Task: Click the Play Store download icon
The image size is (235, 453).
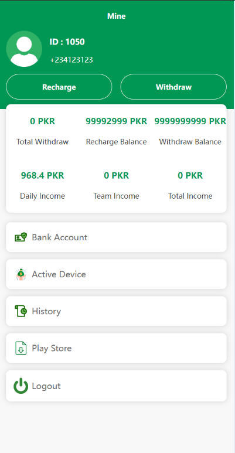Action: [x=21, y=348]
